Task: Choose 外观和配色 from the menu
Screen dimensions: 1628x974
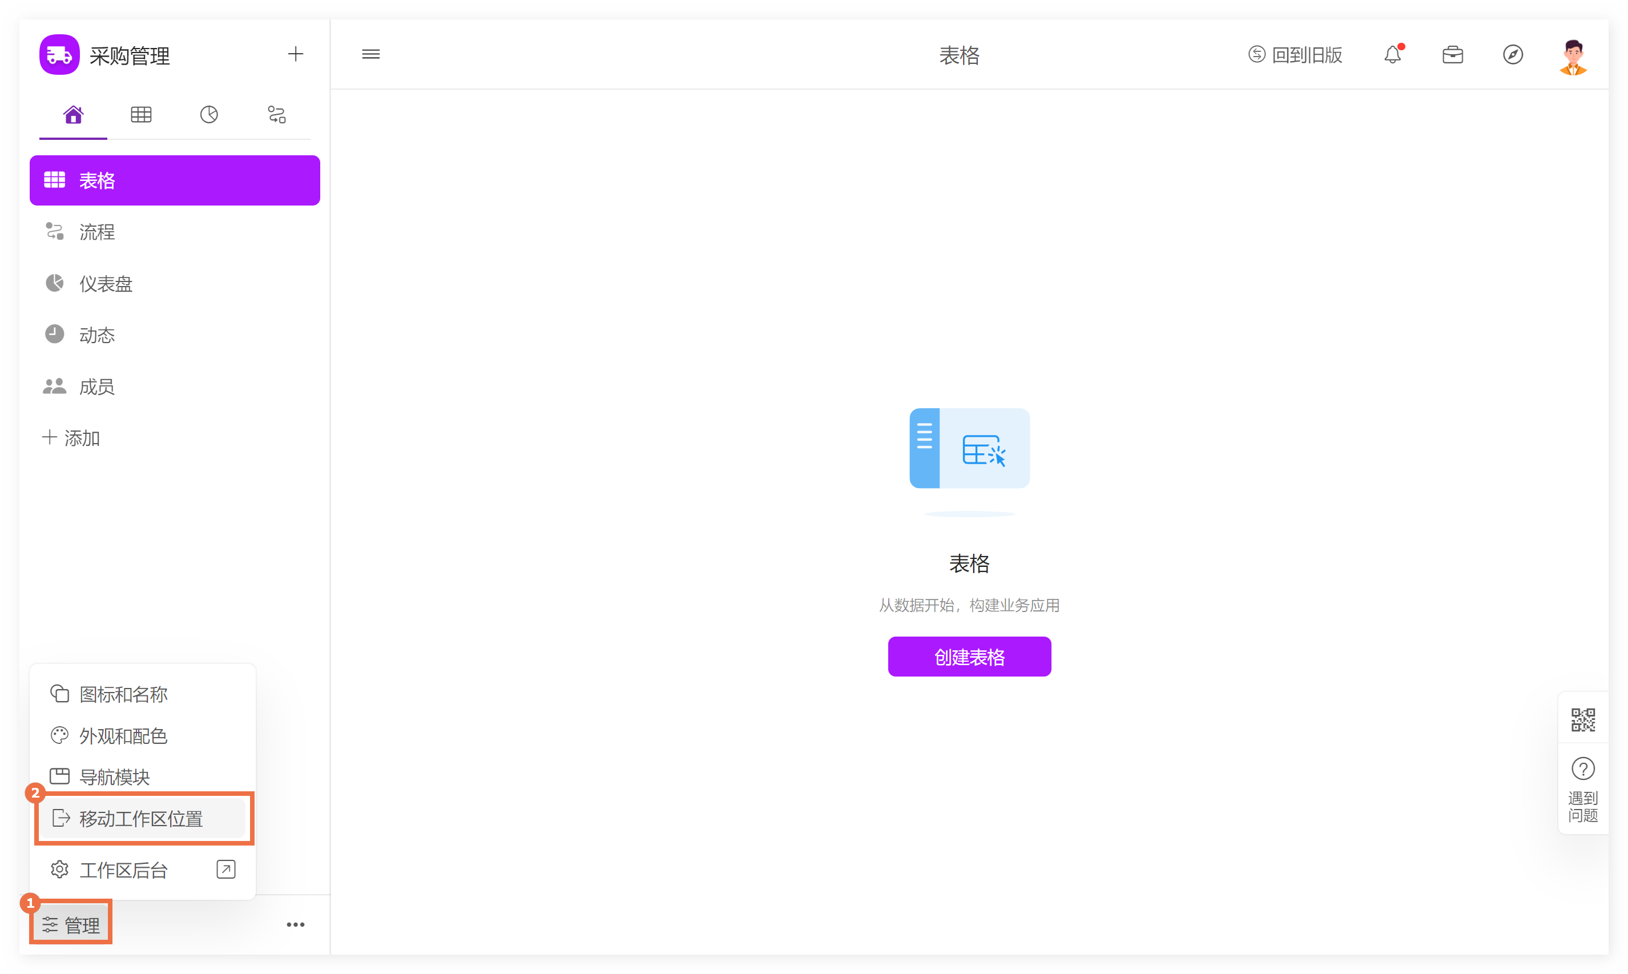Action: 123,736
